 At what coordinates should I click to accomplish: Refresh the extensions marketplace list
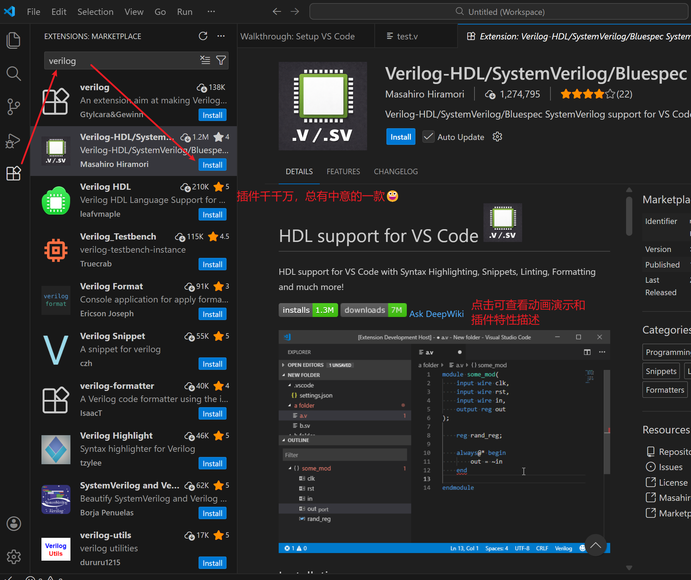pyautogui.click(x=203, y=36)
